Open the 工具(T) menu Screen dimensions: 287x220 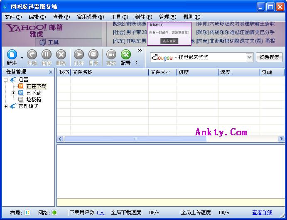coord(120,17)
